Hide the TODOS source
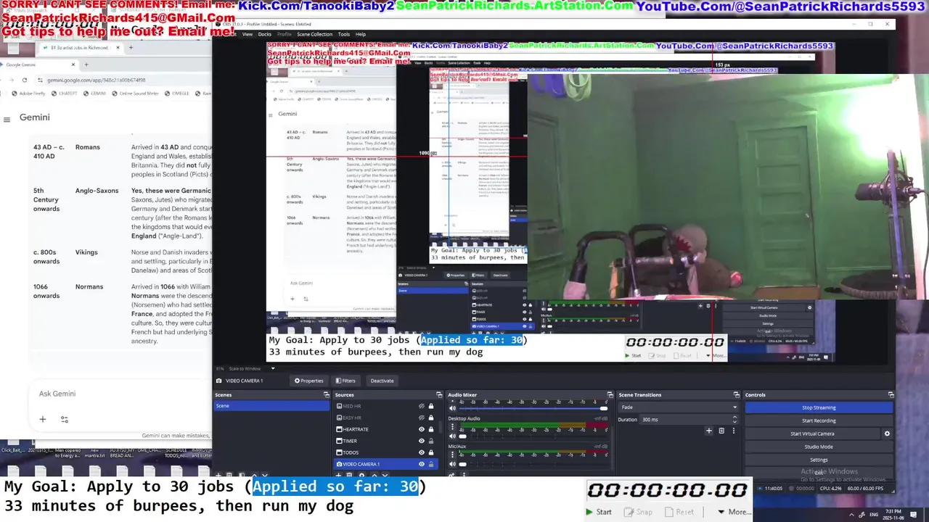 (421, 452)
